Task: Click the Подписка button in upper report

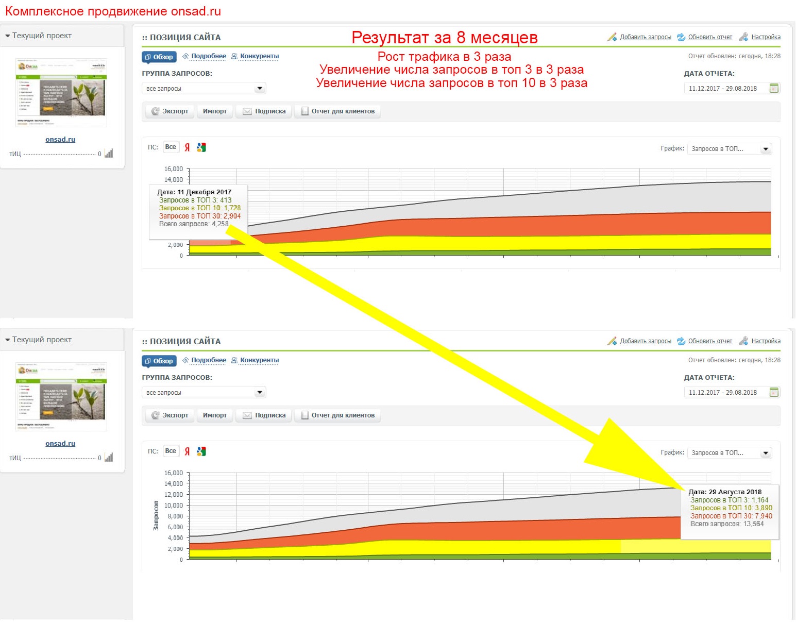Action: click(x=264, y=111)
